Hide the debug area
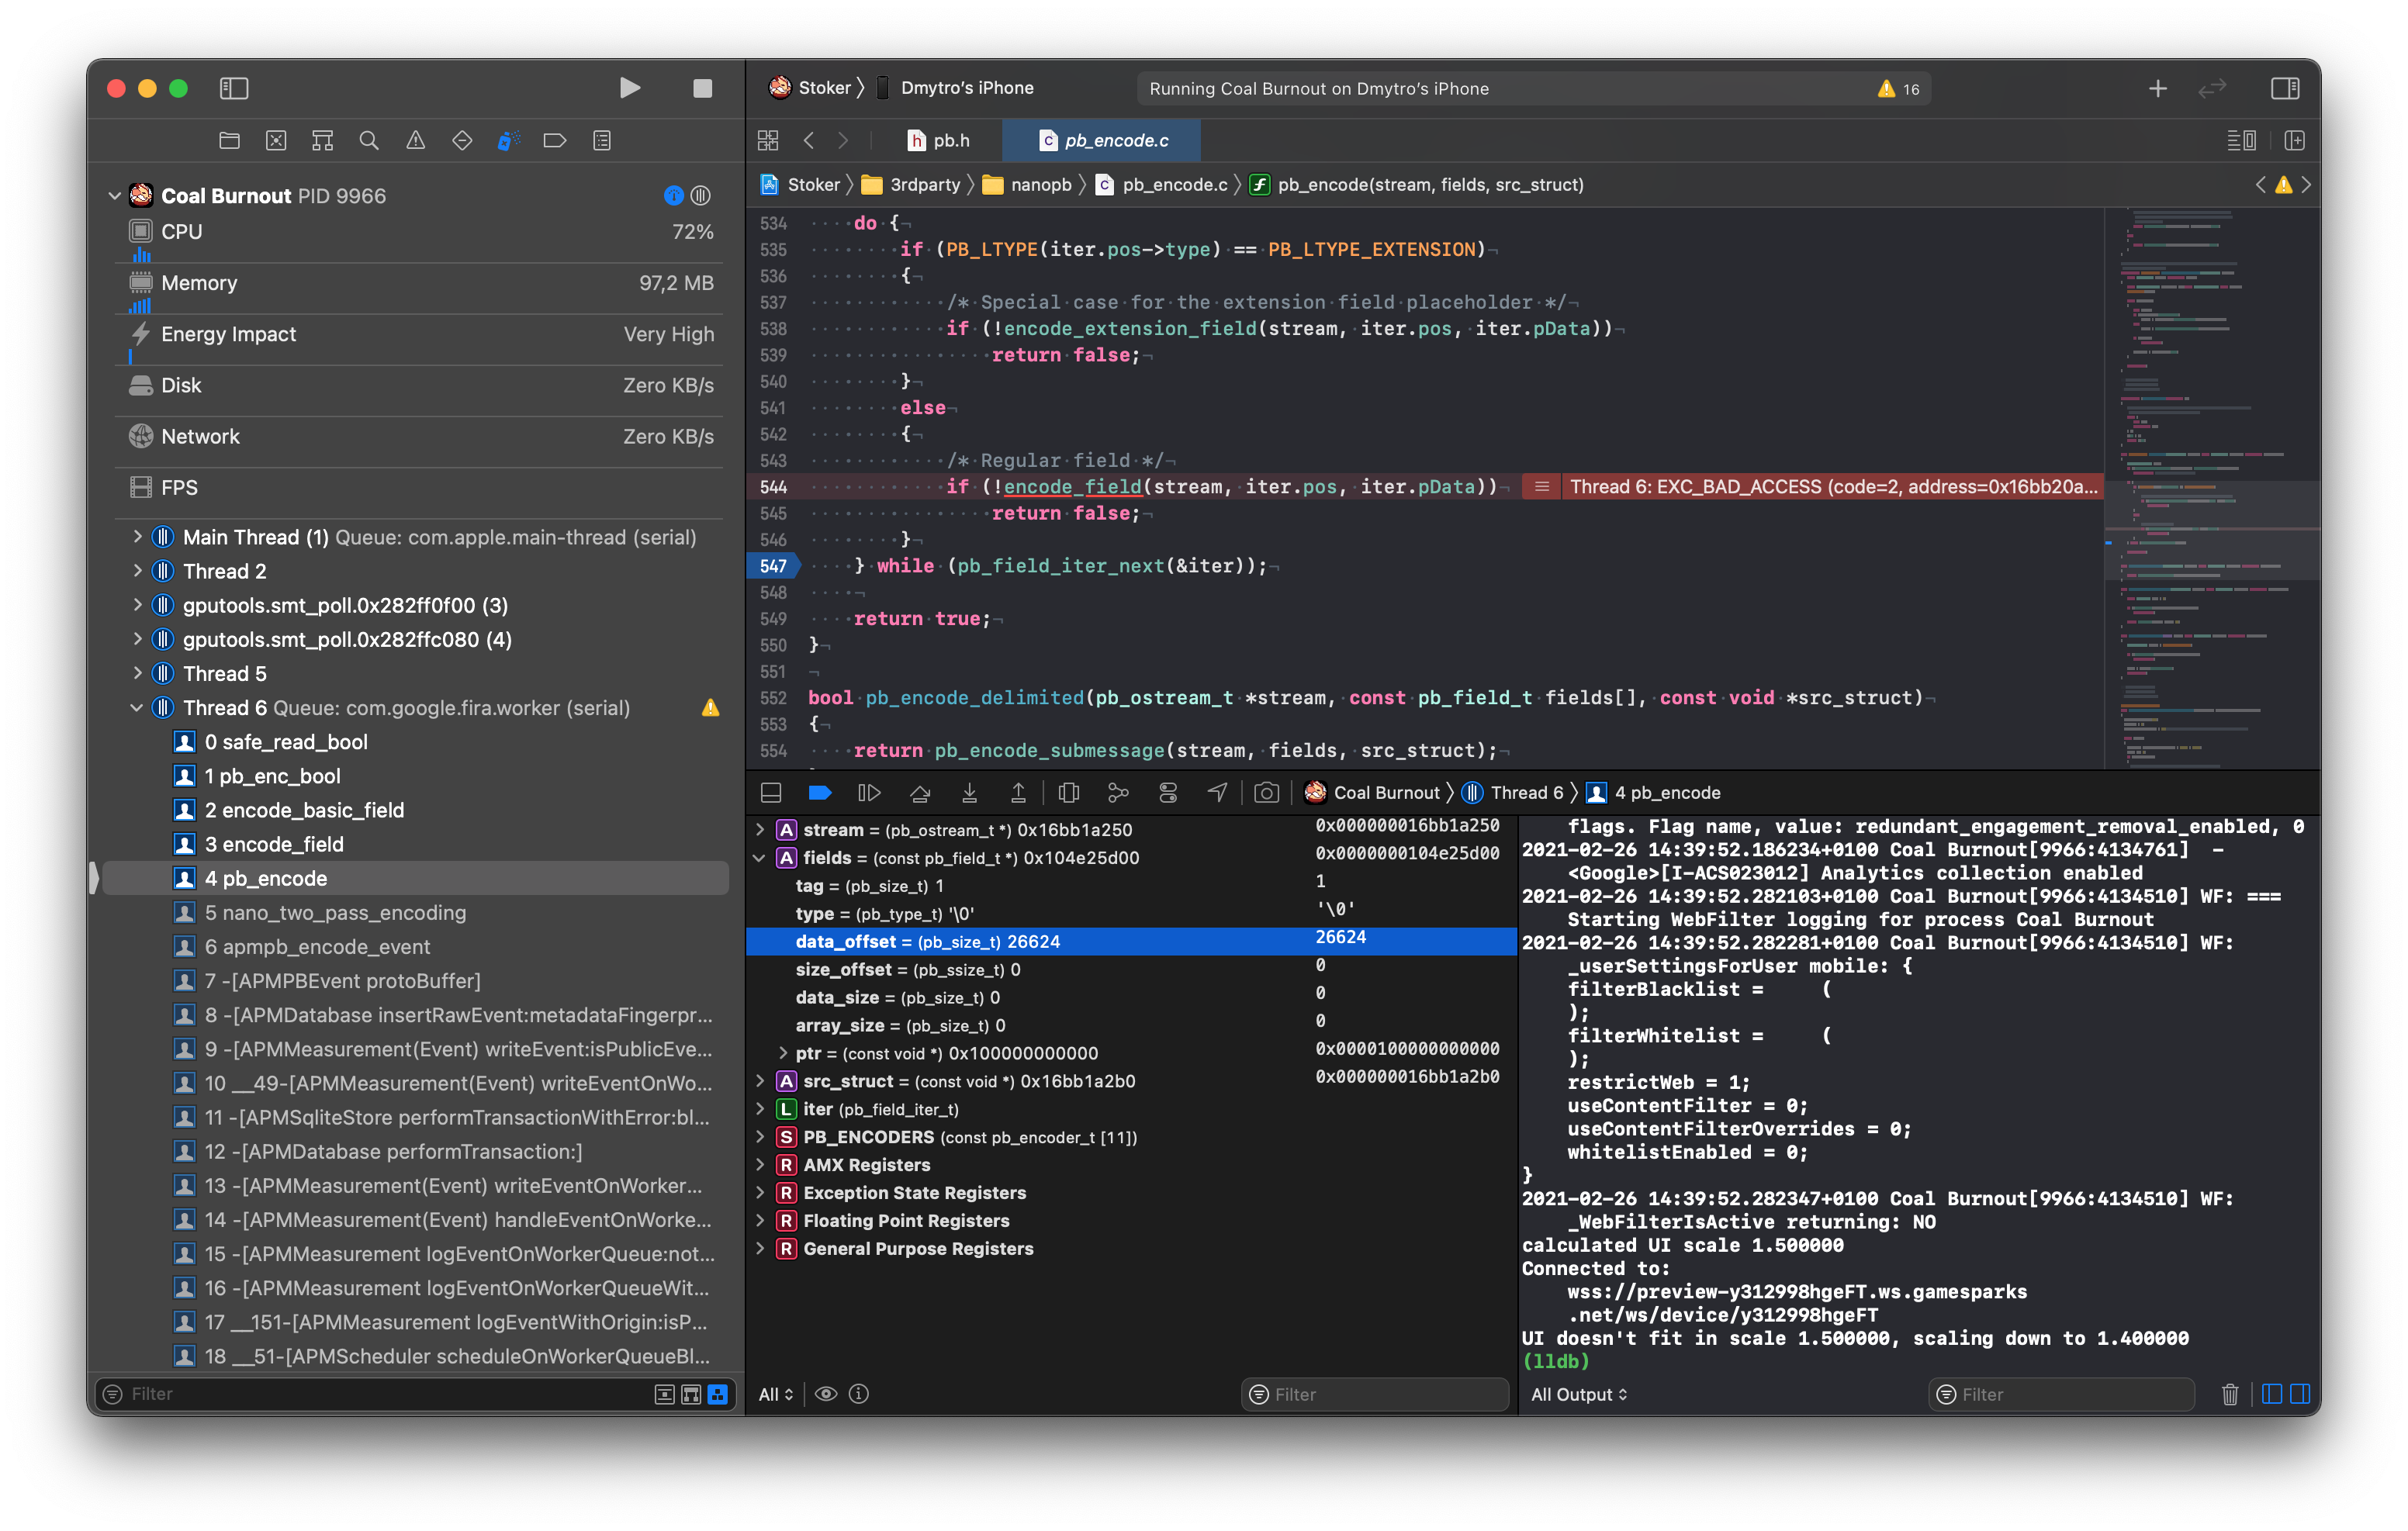Viewport: 2408px width, 1531px height. 771,792
